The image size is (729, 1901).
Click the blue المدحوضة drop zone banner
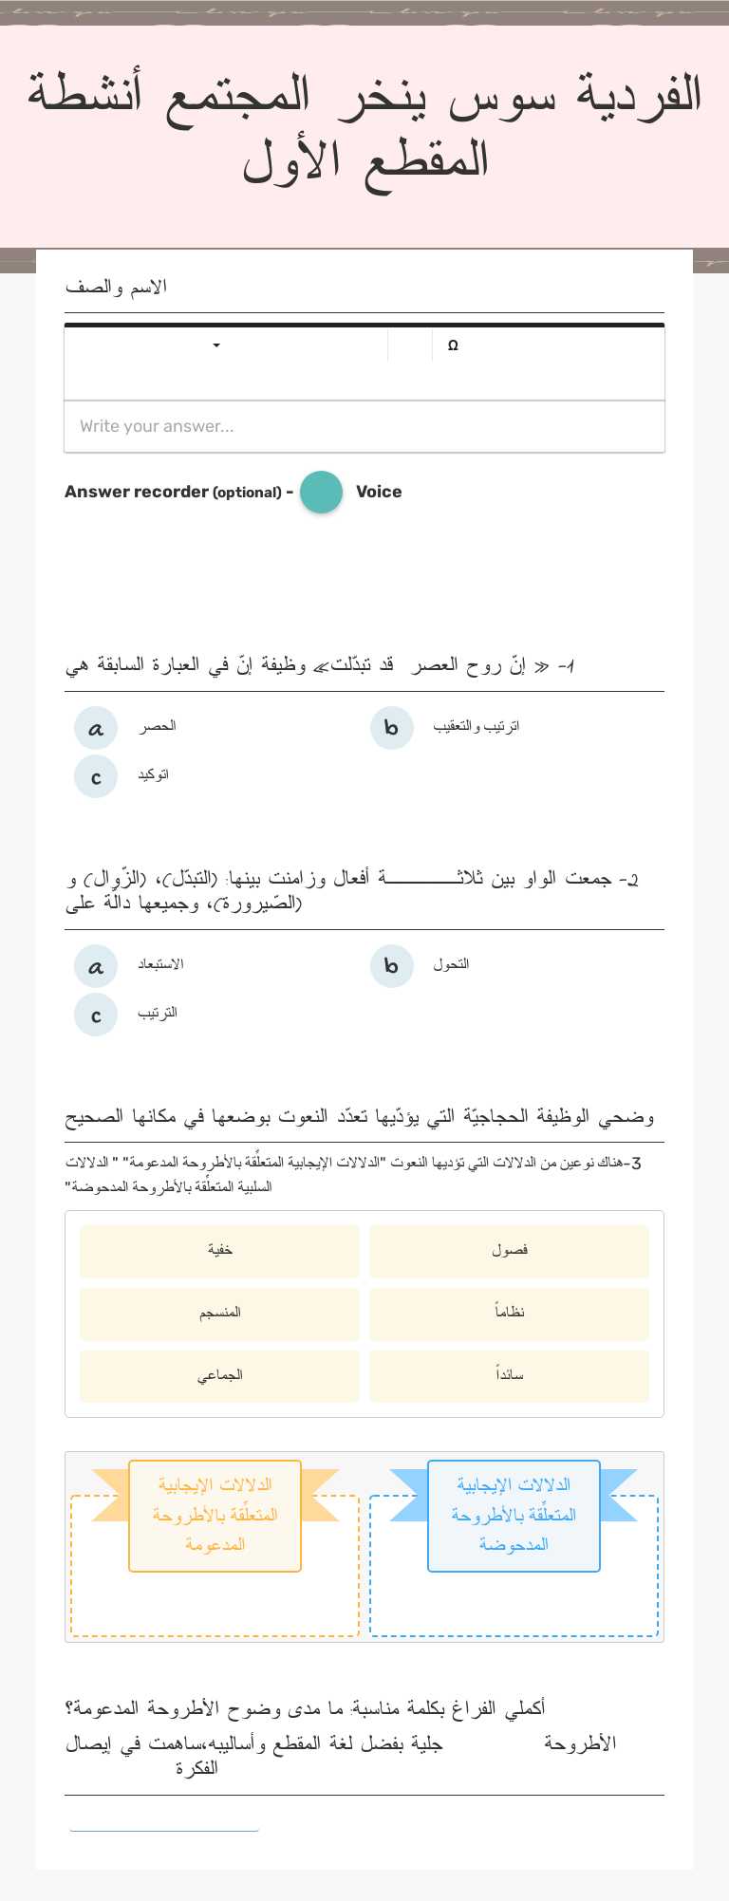[514, 1514]
